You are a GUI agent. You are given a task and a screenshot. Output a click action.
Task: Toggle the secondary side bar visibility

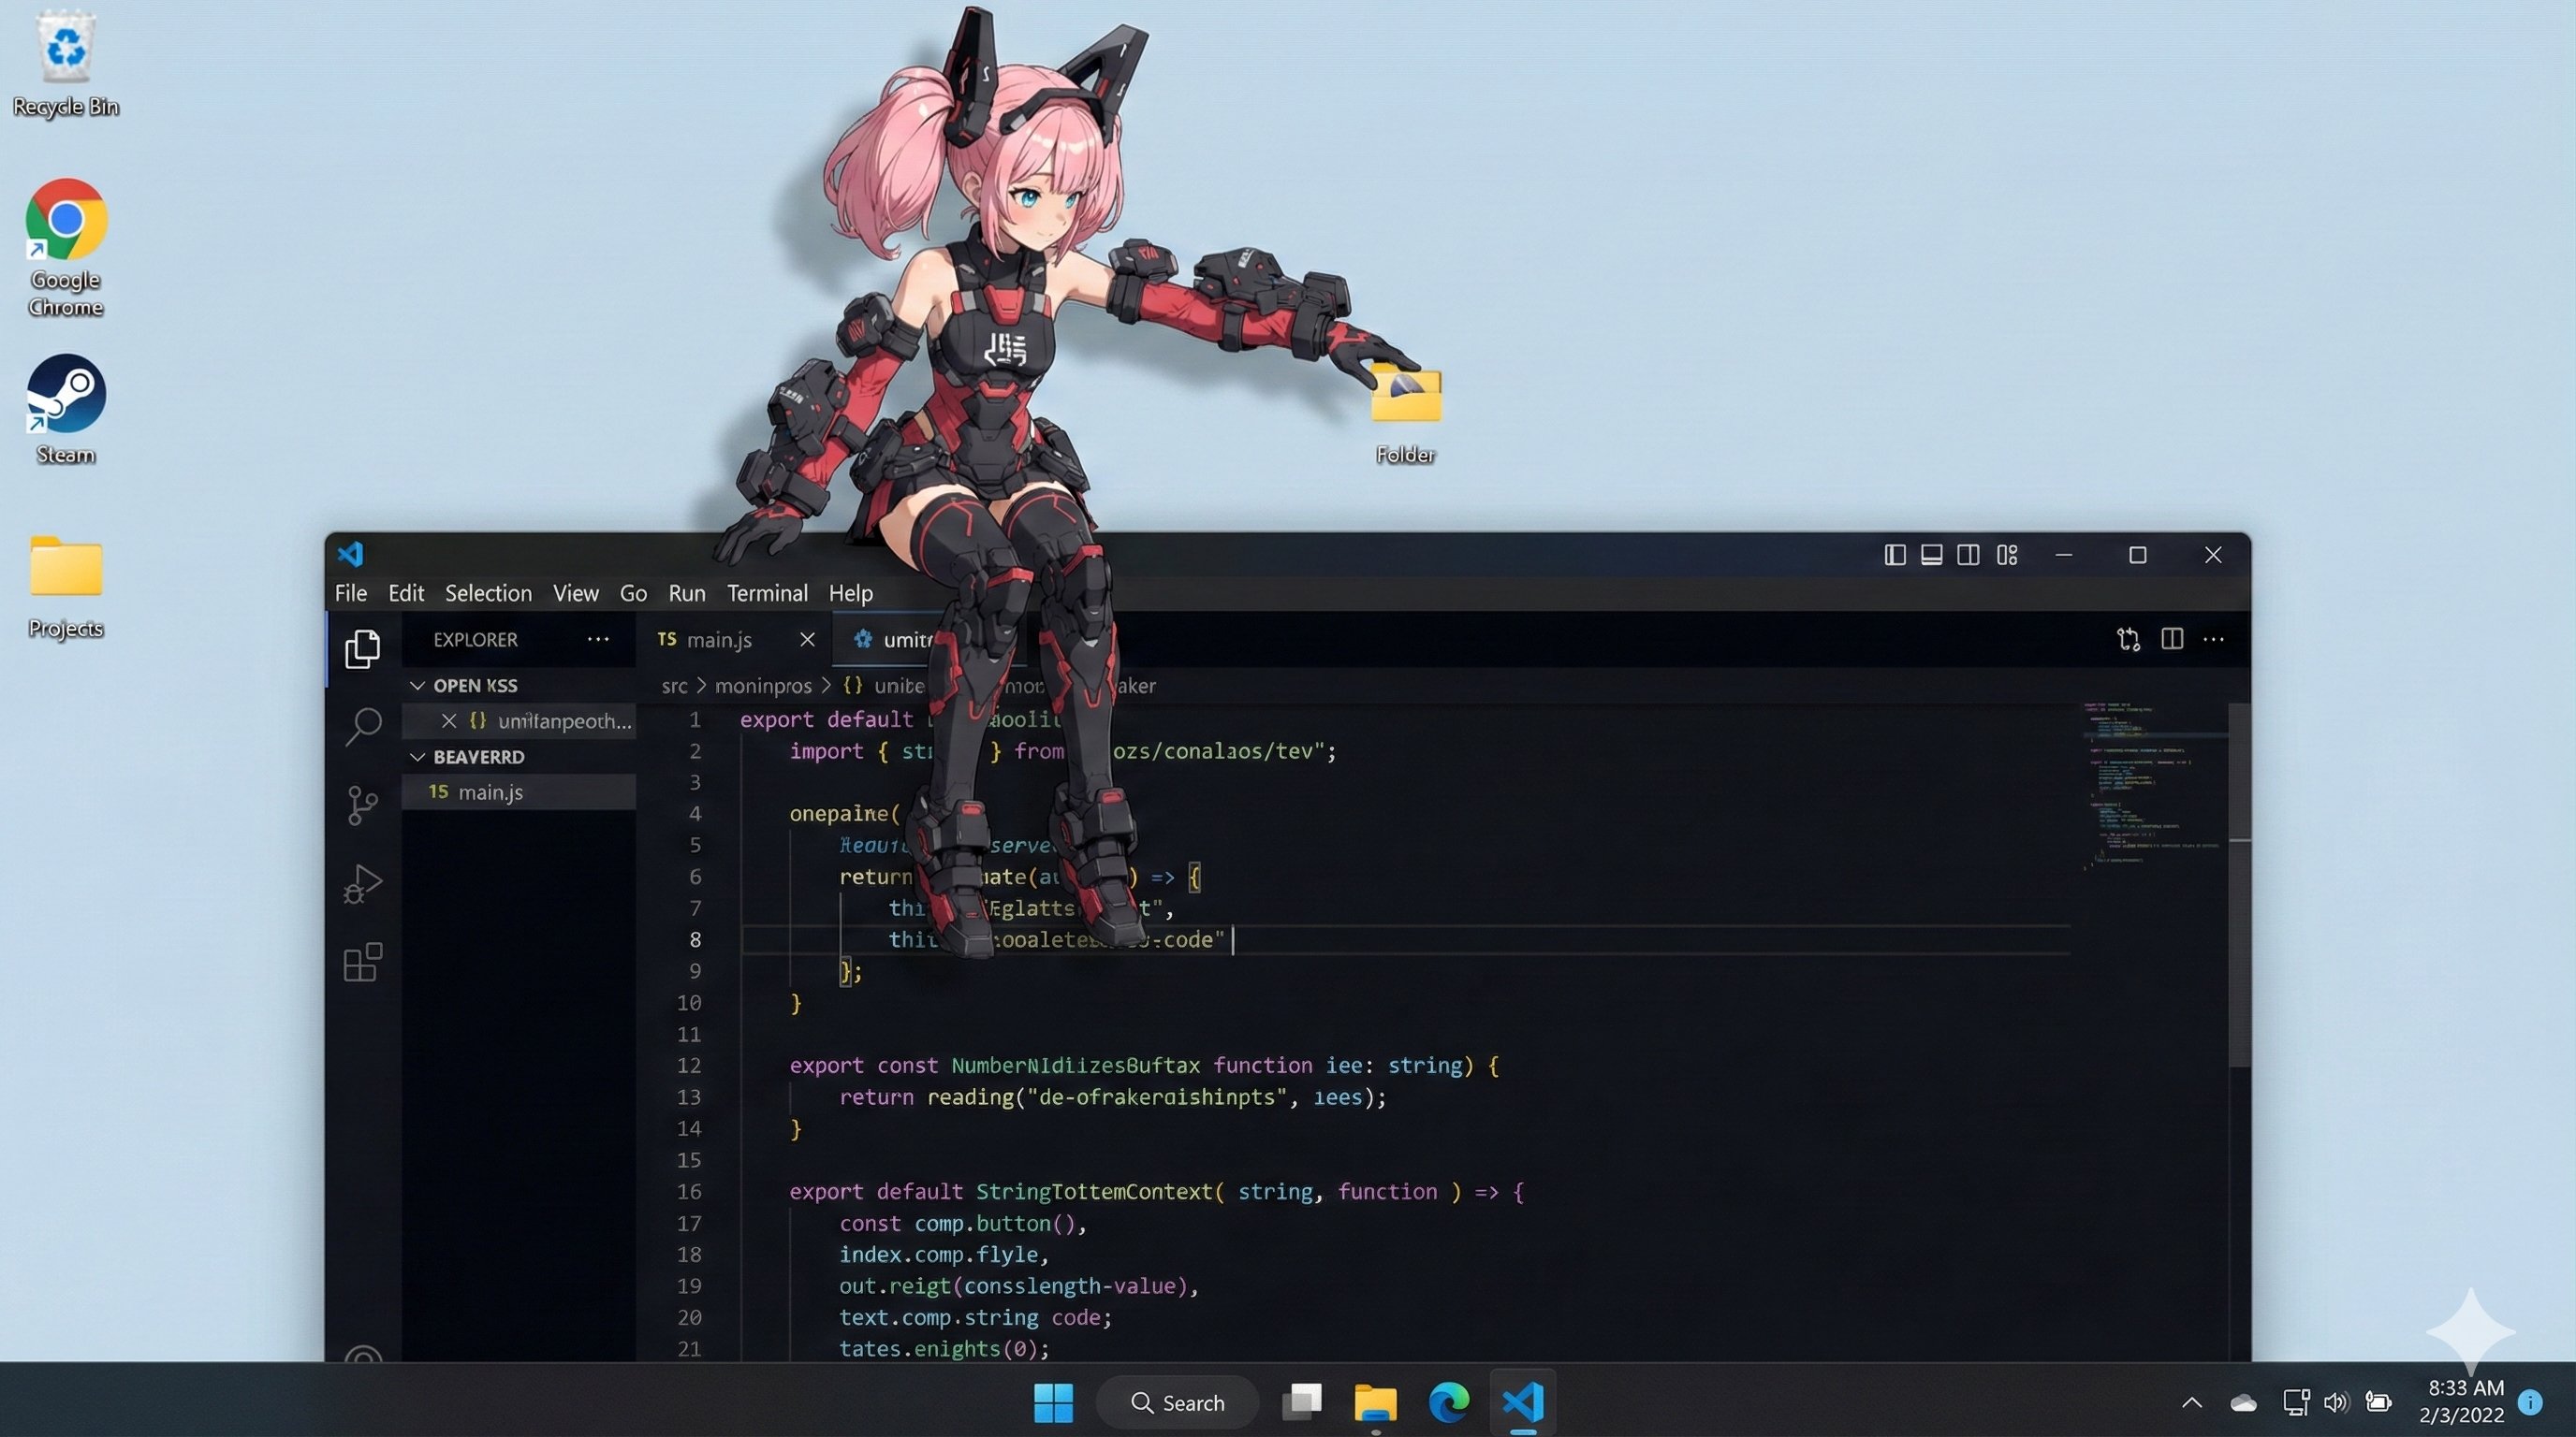[1968, 555]
